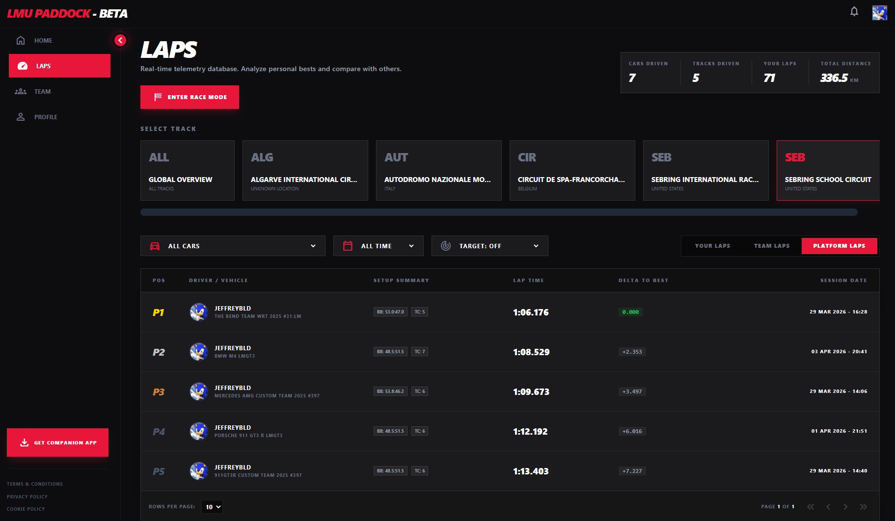Click Get Companion App button
895x521 pixels.
[57, 443]
